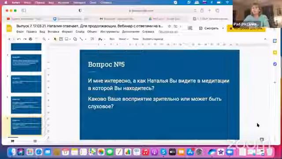Click the paint format tool
Screen dimensions: 282x159
point(37,39)
